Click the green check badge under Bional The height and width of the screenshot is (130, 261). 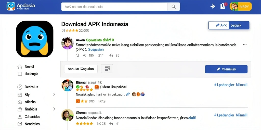pos(77,87)
